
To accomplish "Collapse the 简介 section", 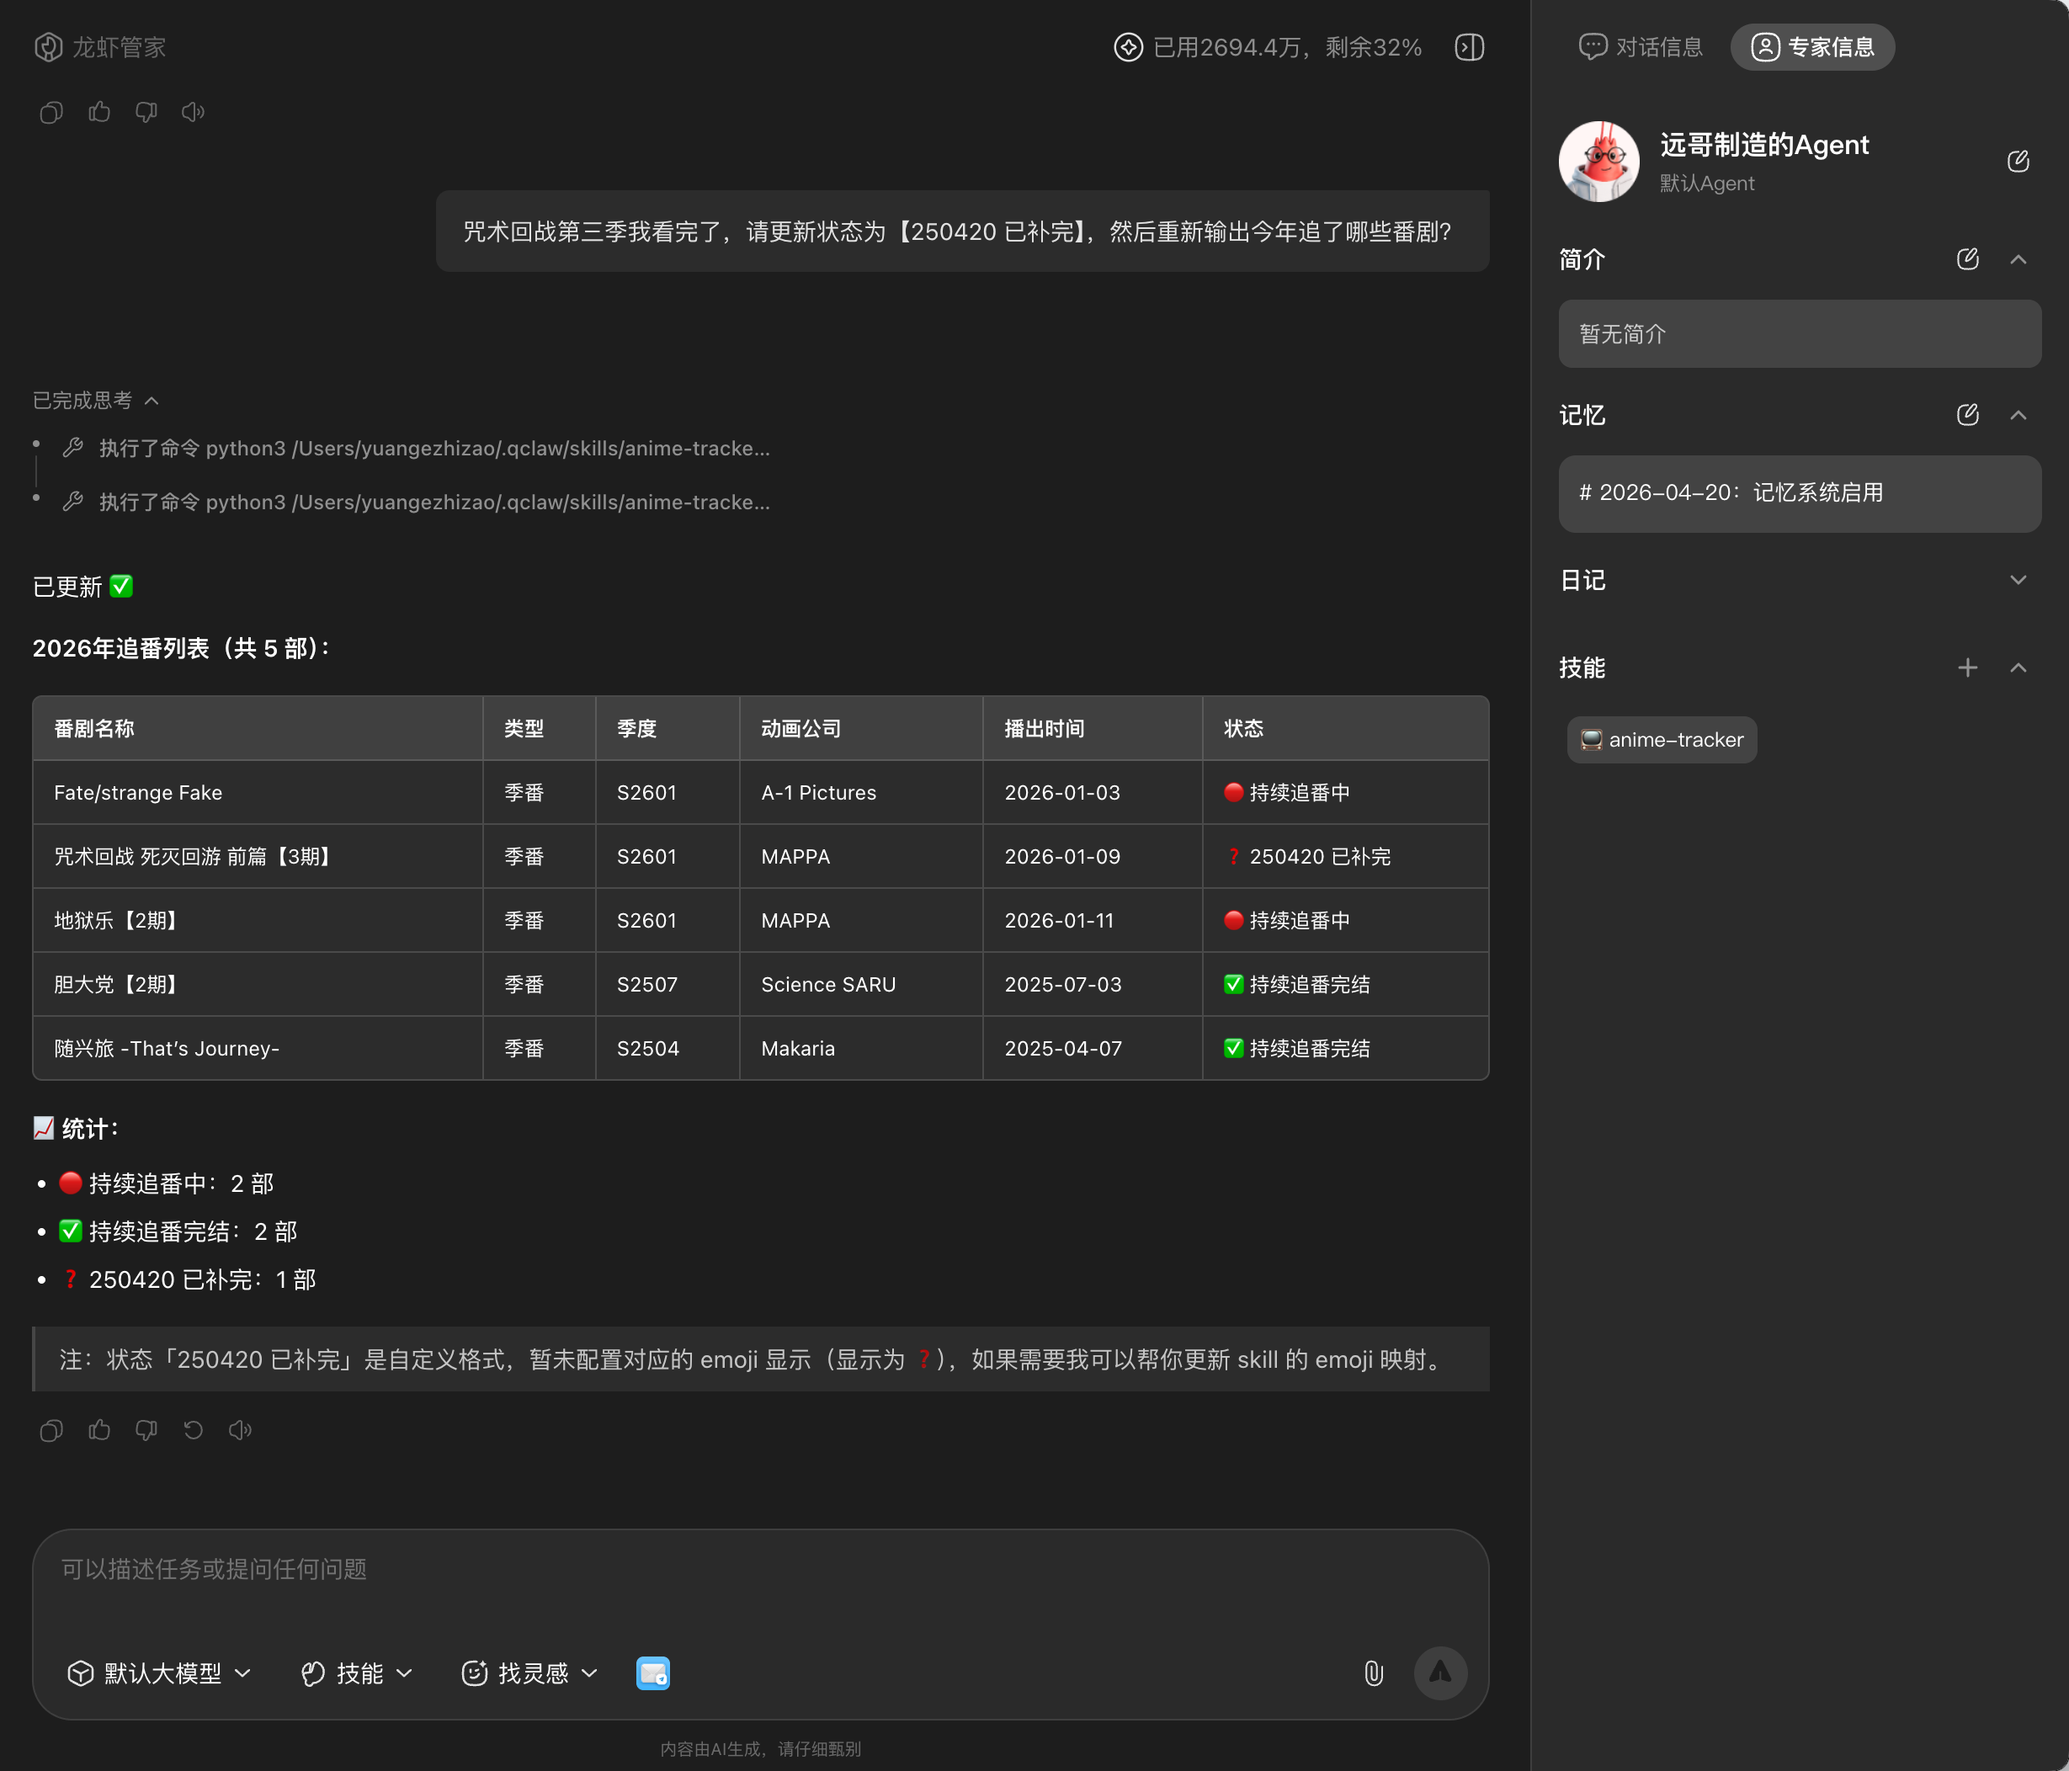I will 2018,259.
